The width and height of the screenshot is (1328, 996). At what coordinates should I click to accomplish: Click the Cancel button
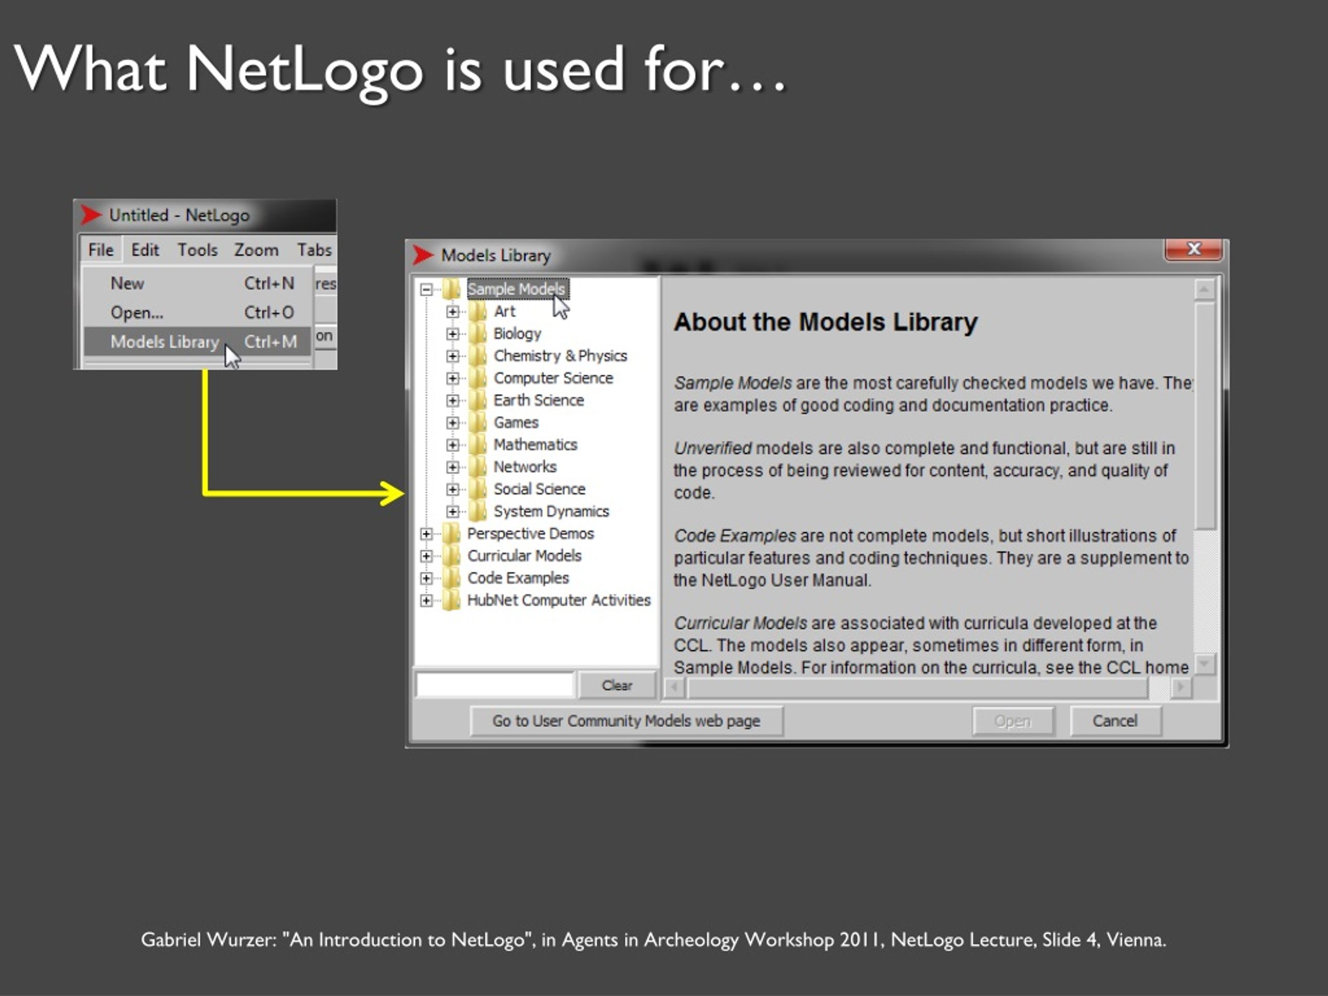(1115, 721)
